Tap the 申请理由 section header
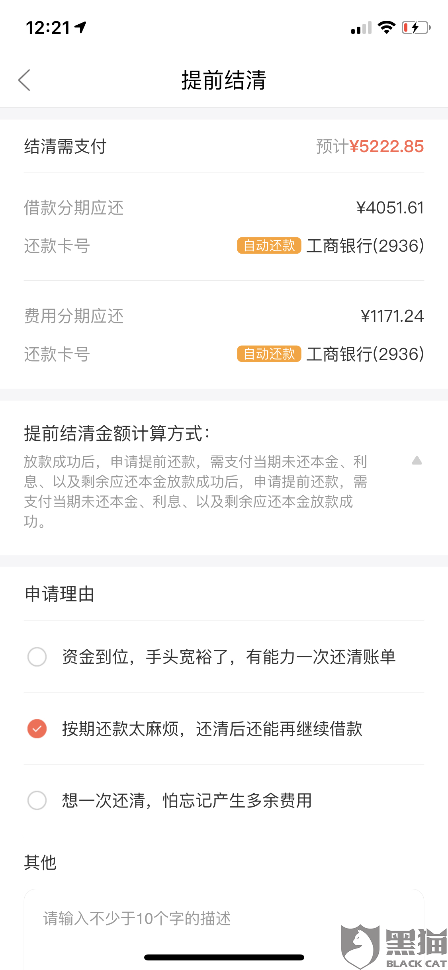The height and width of the screenshot is (970, 448). point(59,594)
